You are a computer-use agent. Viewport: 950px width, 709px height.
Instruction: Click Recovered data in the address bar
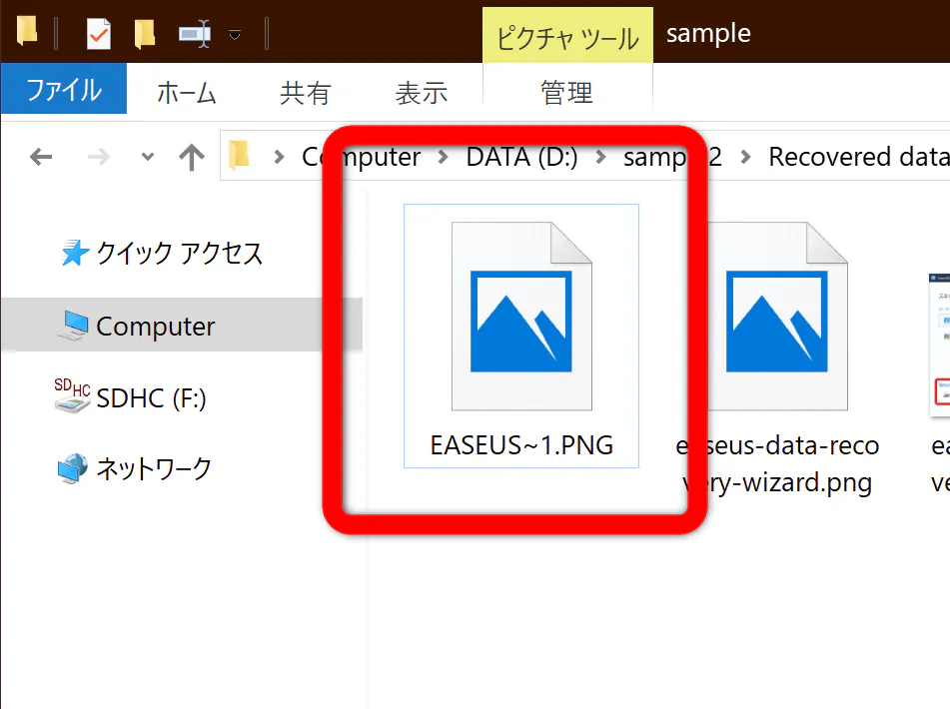(x=858, y=157)
